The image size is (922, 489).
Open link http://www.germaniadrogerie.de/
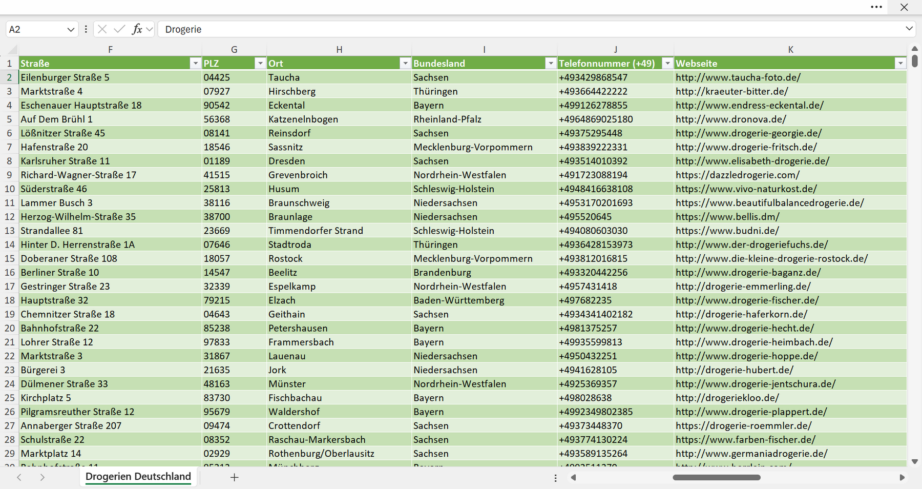click(x=751, y=454)
